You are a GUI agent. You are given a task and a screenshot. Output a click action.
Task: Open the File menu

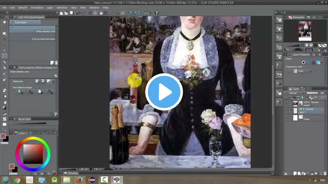point(5,8)
